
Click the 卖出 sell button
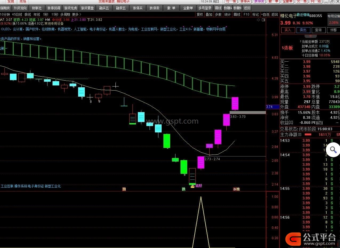point(303,30)
